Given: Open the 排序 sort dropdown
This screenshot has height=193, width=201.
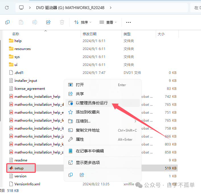Looking at the screenshot, I should coord(83,22).
